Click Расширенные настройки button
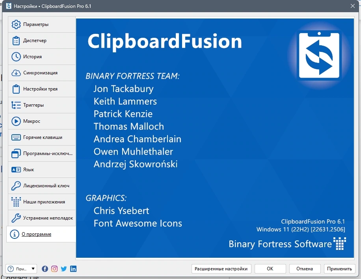Screen dimensions: 361x279 pyautogui.click(x=221, y=269)
